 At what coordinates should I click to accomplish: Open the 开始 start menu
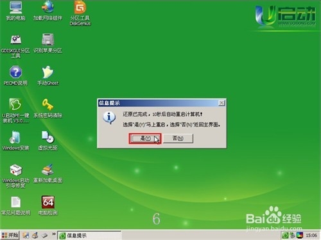(10, 236)
